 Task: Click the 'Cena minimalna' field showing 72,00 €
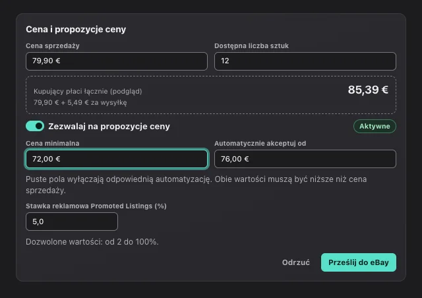(117, 159)
